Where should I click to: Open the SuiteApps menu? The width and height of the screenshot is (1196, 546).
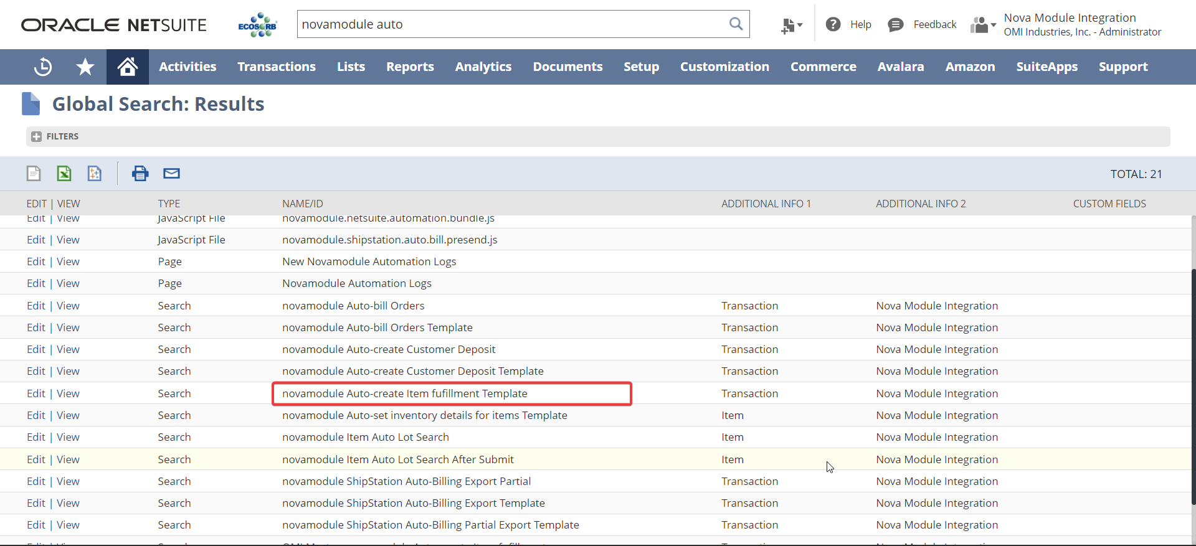coord(1047,67)
